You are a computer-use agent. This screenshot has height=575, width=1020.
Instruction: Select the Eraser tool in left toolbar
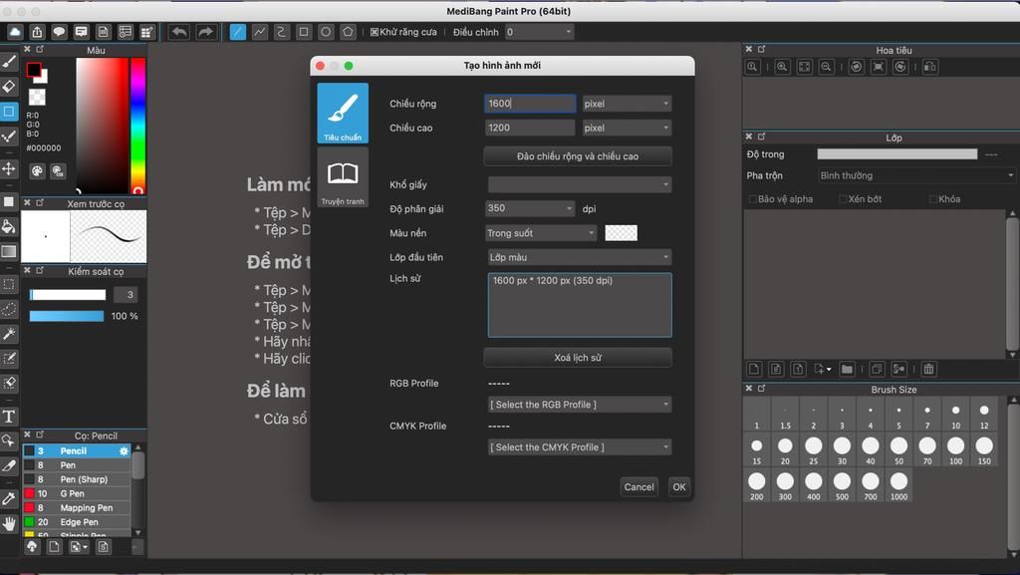[x=9, y=87]
